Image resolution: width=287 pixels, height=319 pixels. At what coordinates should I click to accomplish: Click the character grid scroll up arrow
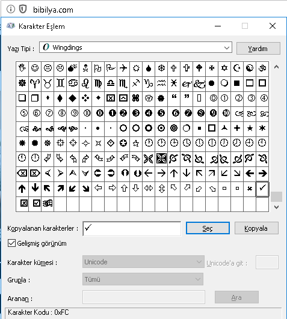pyautogui.click(x=276, y=67)
